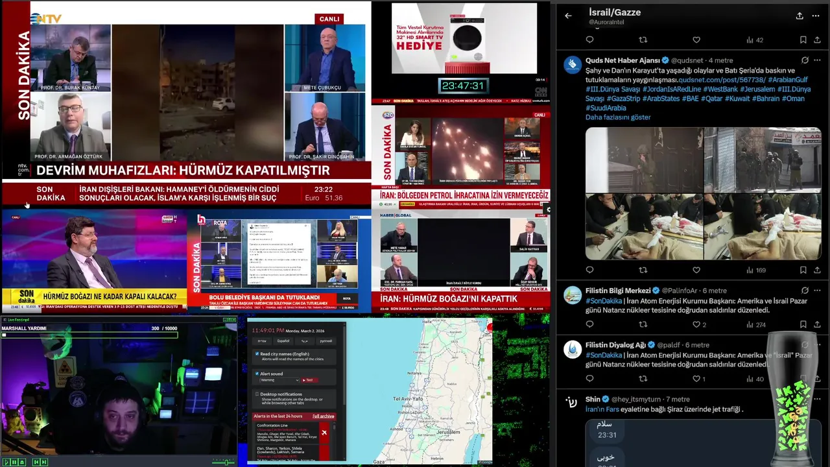Share the İsrail/Gazze list from the header
Viewport: 830px width, 467px height.
tap(800, 16)
